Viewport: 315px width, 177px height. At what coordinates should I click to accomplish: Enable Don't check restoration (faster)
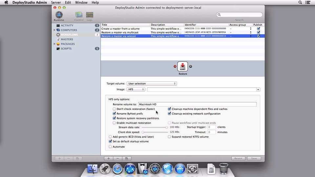pos(114,109)
